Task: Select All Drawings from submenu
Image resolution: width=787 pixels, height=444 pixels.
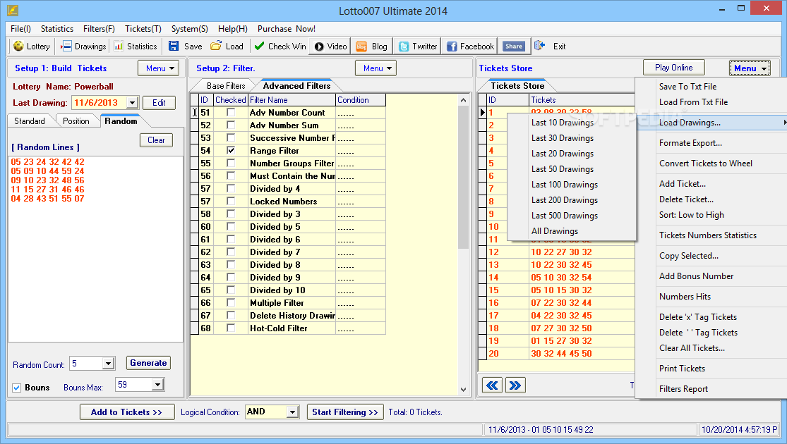Action: click(555, 231)
